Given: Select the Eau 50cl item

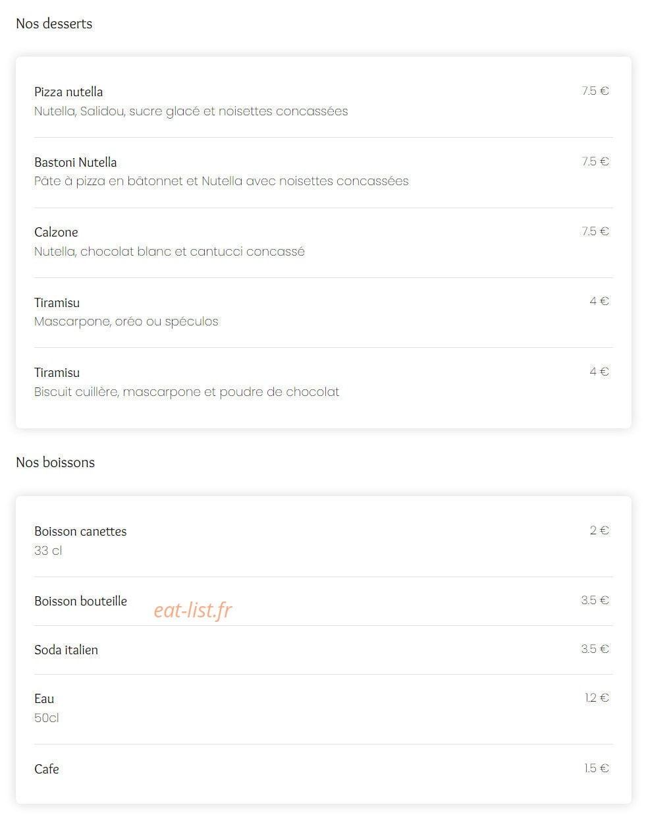Looking at the screenshot, I should click(x=323, y=708).
